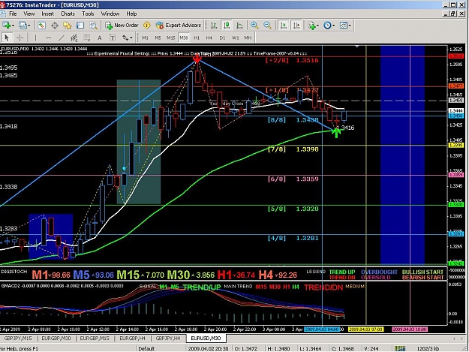
Task: Toggle Chart Shift from right border
Action: click(x=296, y=26)
